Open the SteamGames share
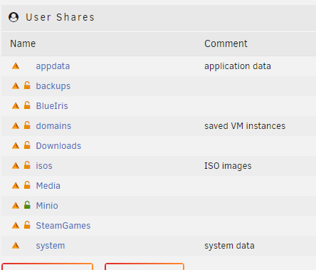The height and width of the screenshot is (270, 316). (x=63, y=226)
